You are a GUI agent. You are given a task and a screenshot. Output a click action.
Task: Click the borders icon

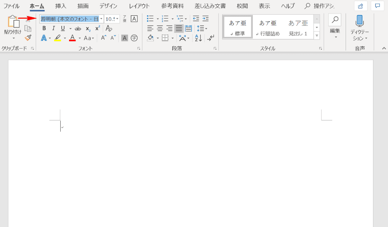(165, 38)
